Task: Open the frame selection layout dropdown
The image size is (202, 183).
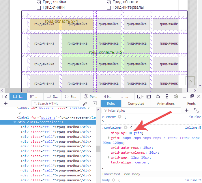Action: click(x=141, y=96)
